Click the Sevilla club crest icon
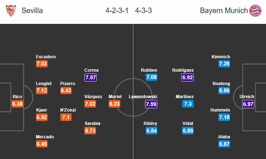 (11, 11)
